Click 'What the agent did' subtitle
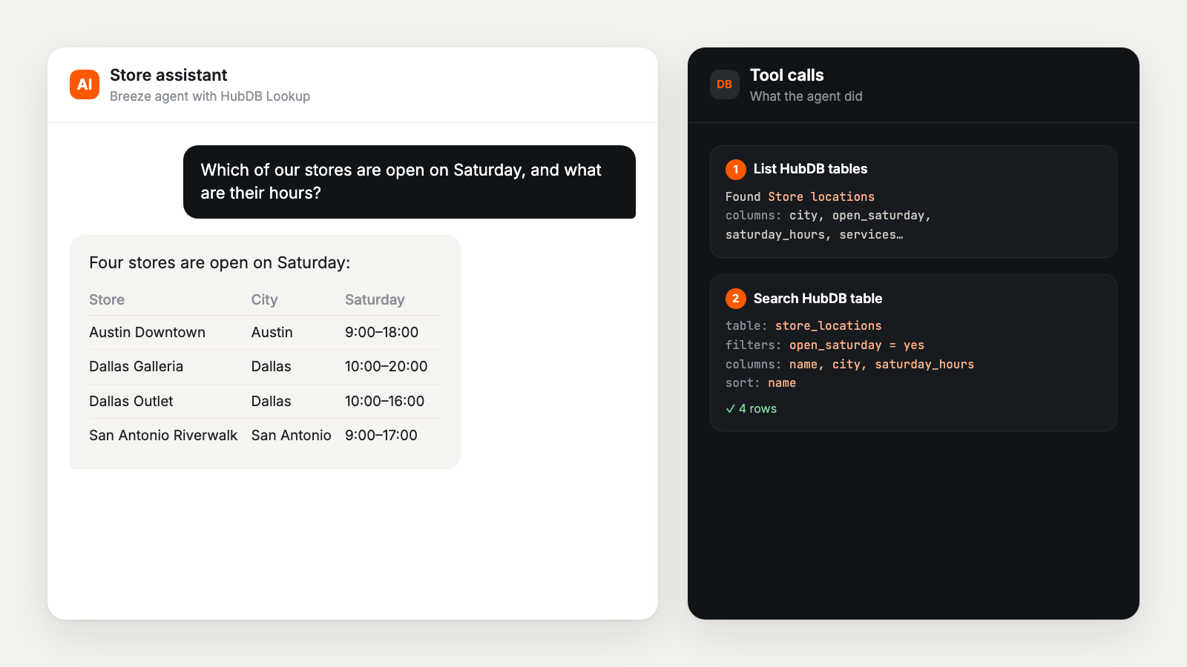Viewport: 1187px width, 667px height. (806, 96)
